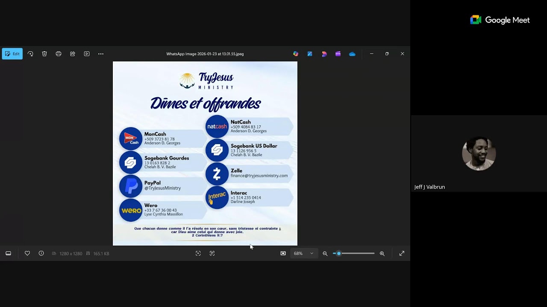The width and height of the screenshot is (547, 307).
Task: Click the MonCash number +509 3723 81 78
Action: pos(159,139)
